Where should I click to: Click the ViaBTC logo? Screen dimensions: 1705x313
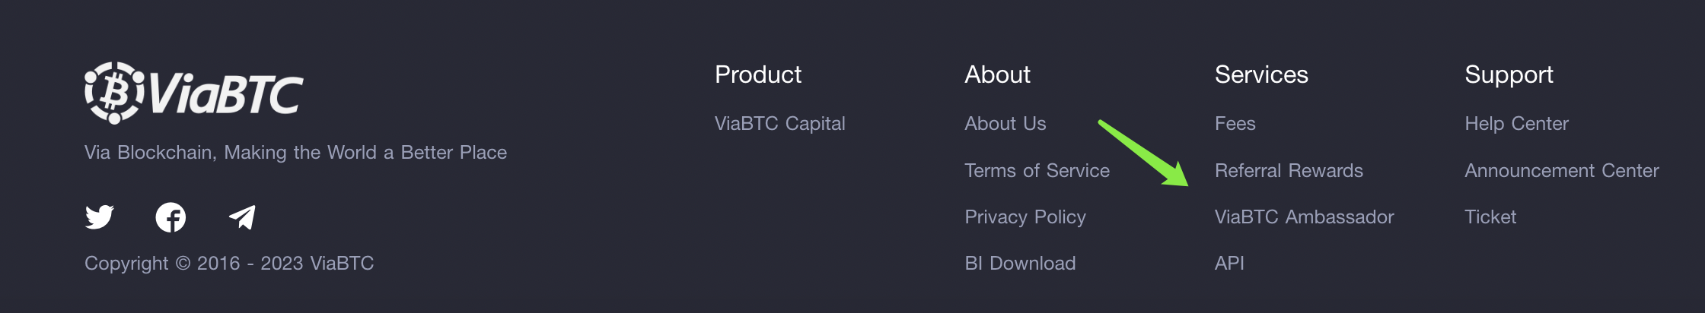point(193,93)
